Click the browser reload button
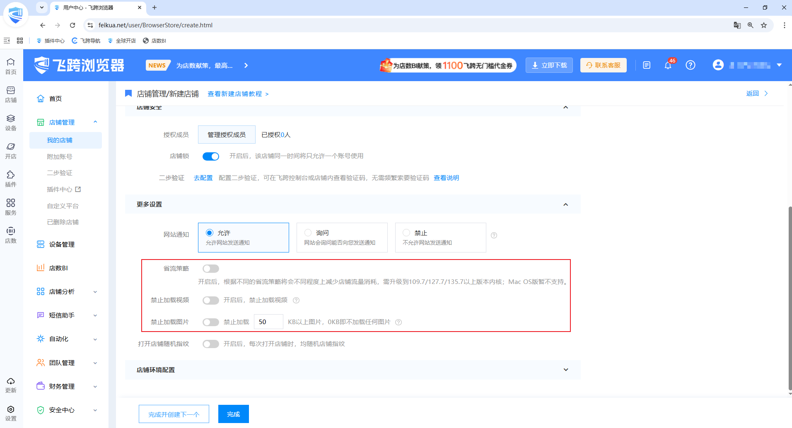The image size is (792, 428). coord(72,25)
